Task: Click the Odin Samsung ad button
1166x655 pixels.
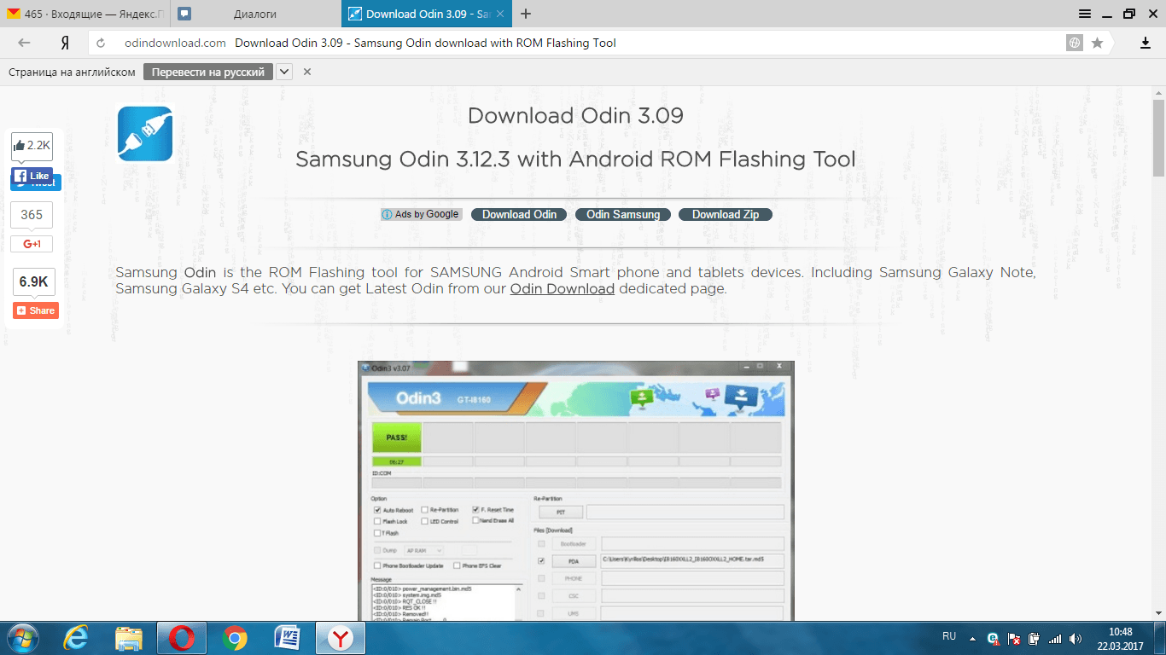Action: [623, 215]
